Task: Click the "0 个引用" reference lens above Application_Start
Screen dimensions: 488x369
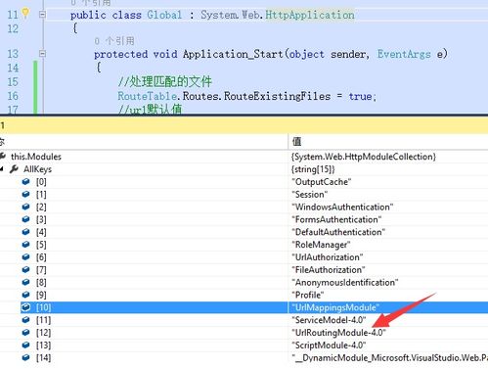Action: (x=114, y=41)
